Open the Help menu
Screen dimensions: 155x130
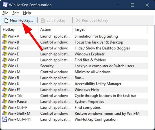tap(27, 13)
